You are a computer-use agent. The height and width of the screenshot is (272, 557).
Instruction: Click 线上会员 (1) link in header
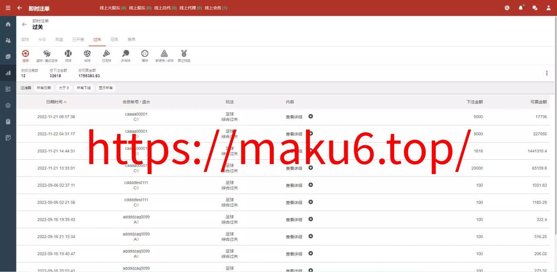coord(216,8)
